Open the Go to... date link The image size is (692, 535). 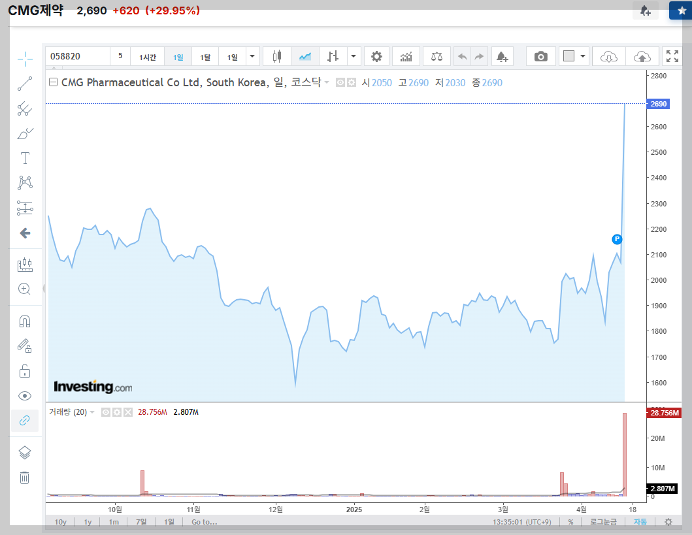point(205,522)
